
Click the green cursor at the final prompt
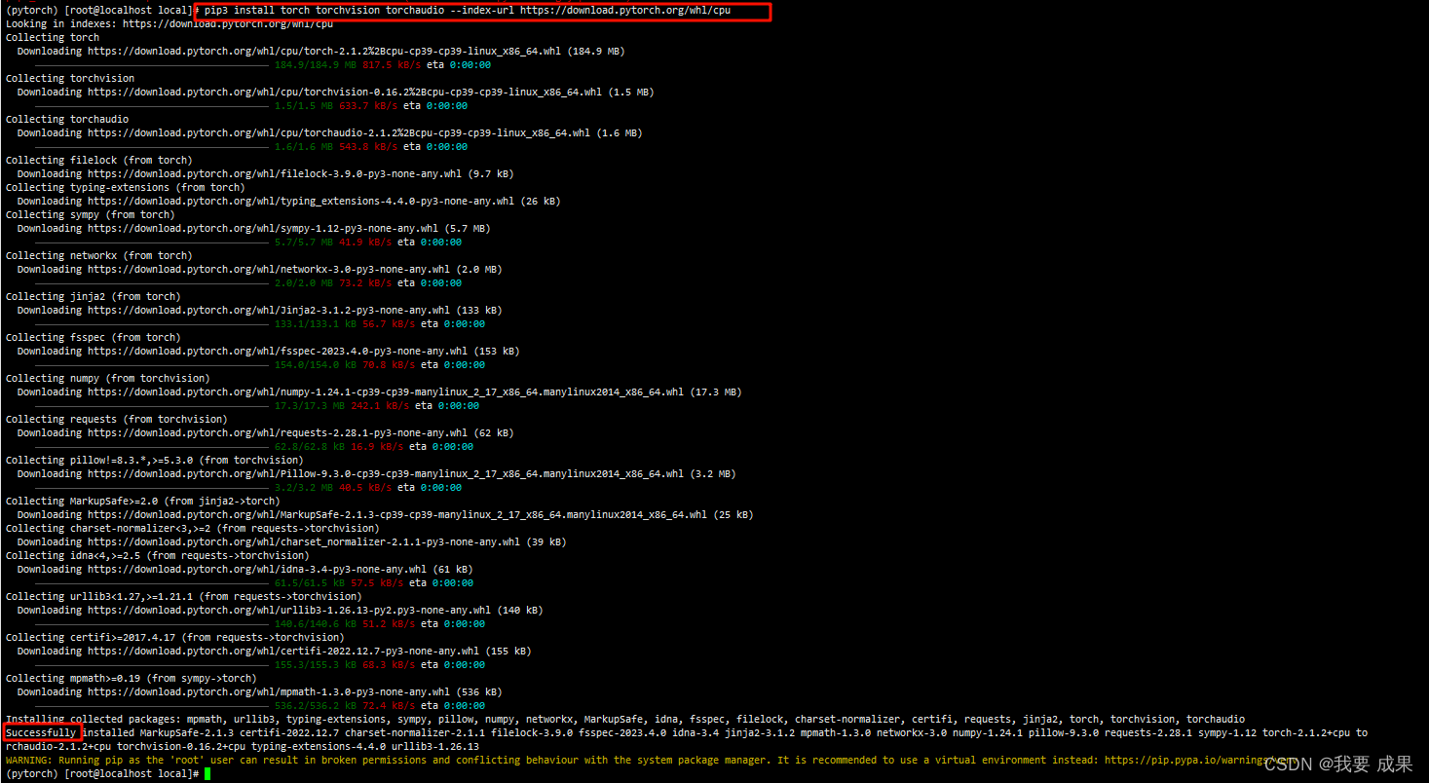tap(207, 773)
